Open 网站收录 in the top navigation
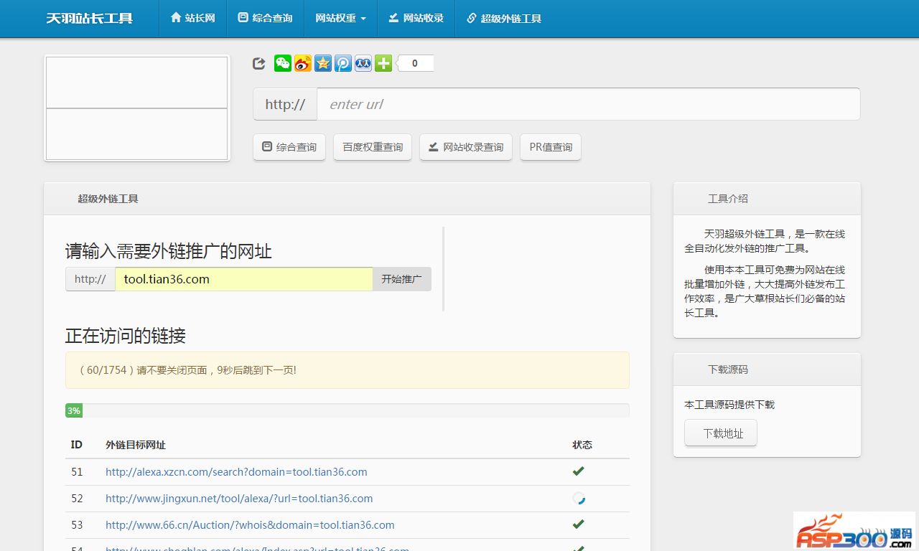919x551 pixels. 416,18
